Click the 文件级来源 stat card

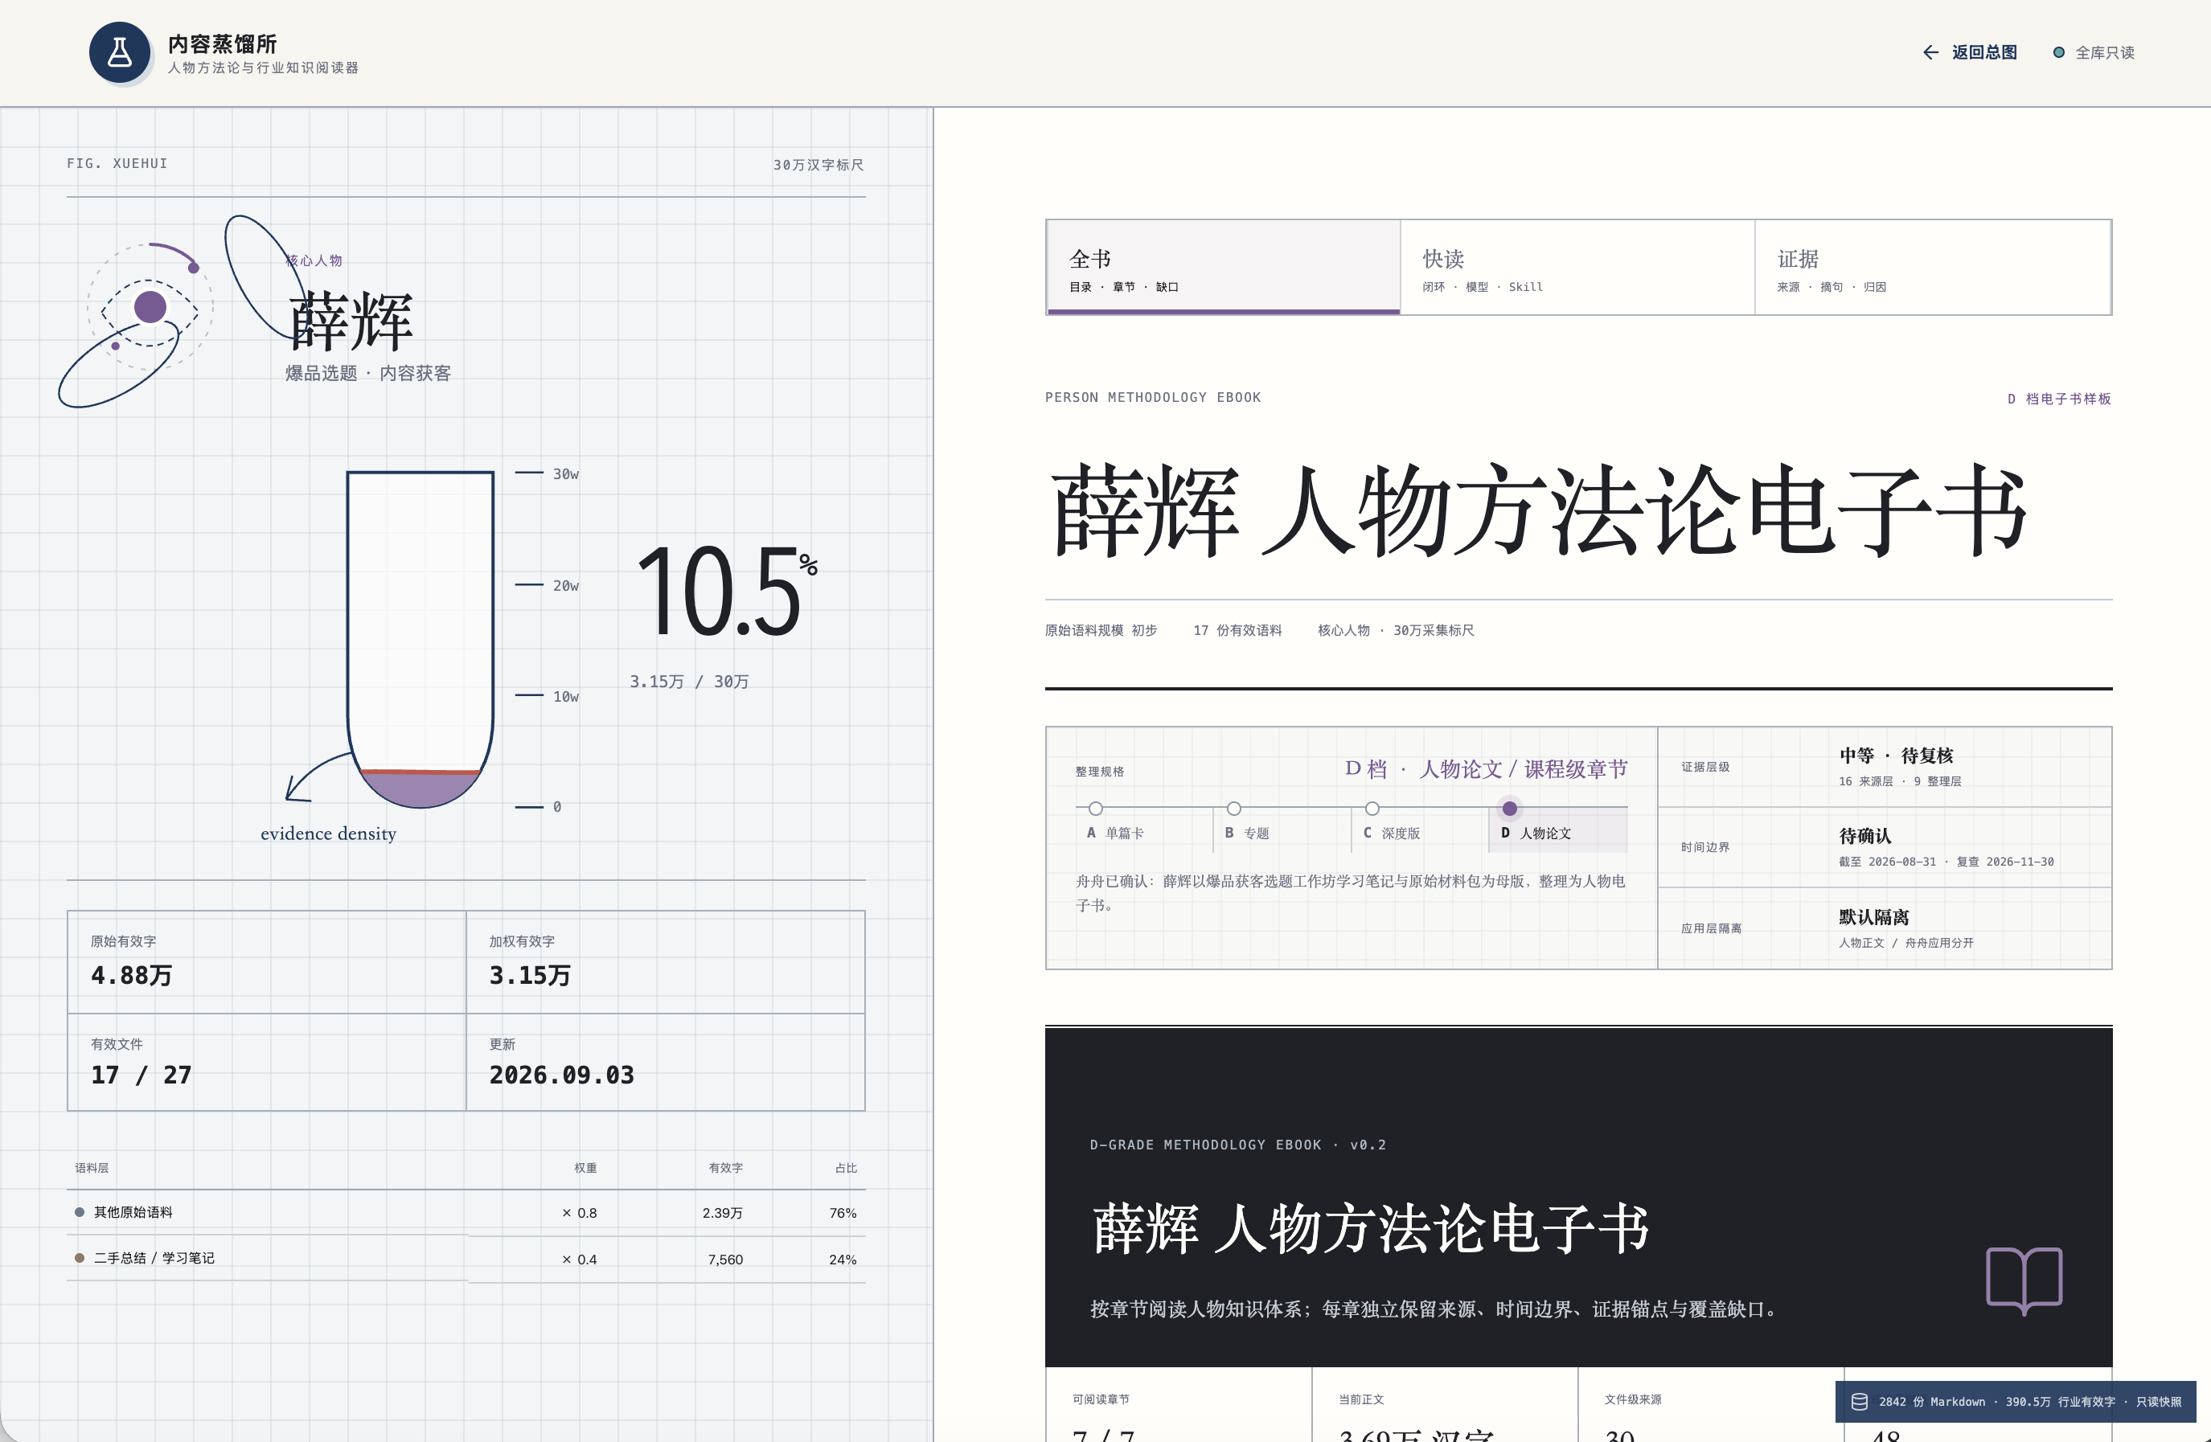point(1710,1405)
